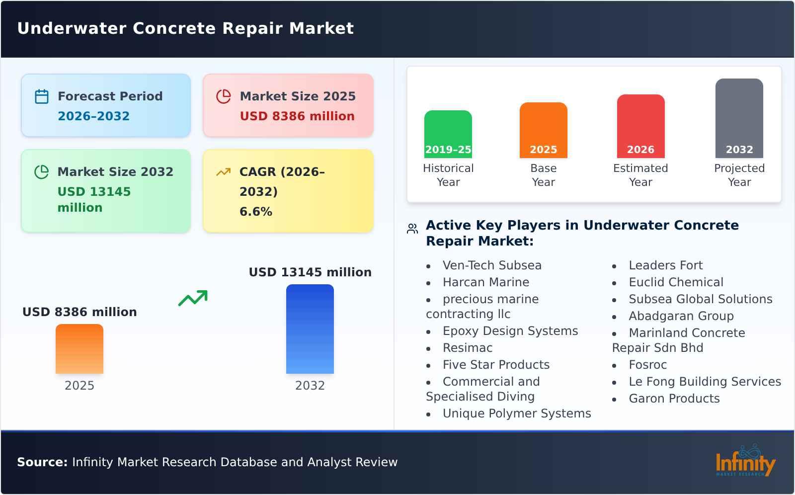
Task: Click the 2025 axis label under orange bar
Action: pos(79,386)
